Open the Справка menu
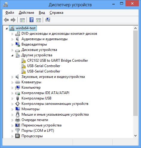The height and width of the screenshot is (148, 141). [x=56, y=13]
